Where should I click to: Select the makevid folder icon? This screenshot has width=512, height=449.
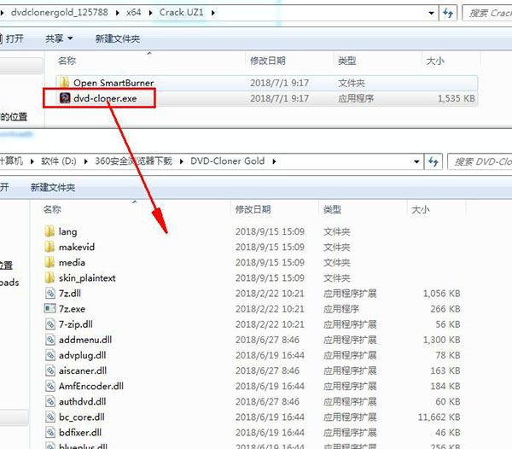click(49, 247)
